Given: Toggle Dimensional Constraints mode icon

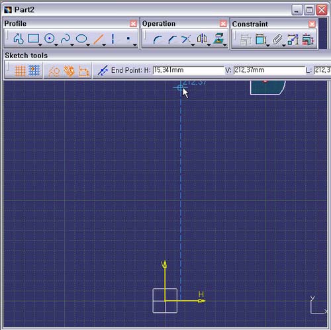Looking at the screenshot, I should pos(84,71).
